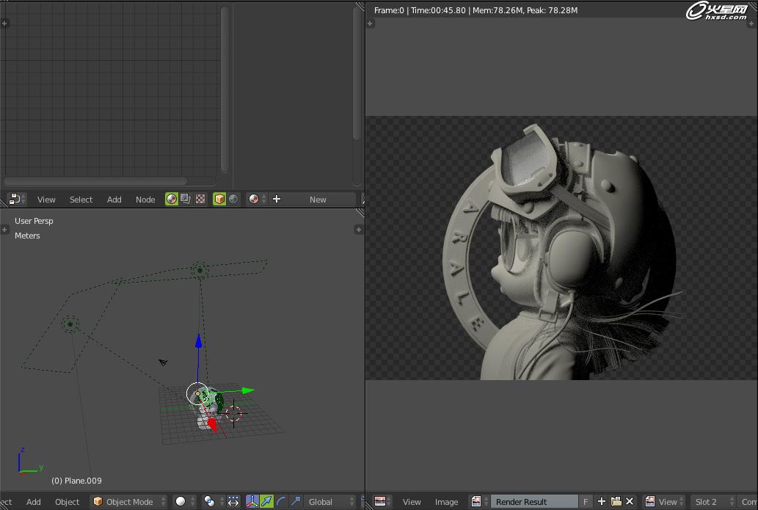
Task: Expand node editor left panel plus toggle
Action: pyautogui.click(x=4, y=23)
